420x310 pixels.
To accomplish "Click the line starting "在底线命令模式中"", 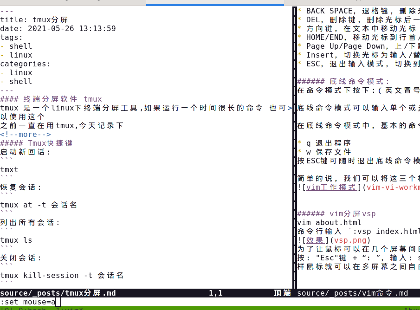I will pyautogui.click(x=359, y=126).
